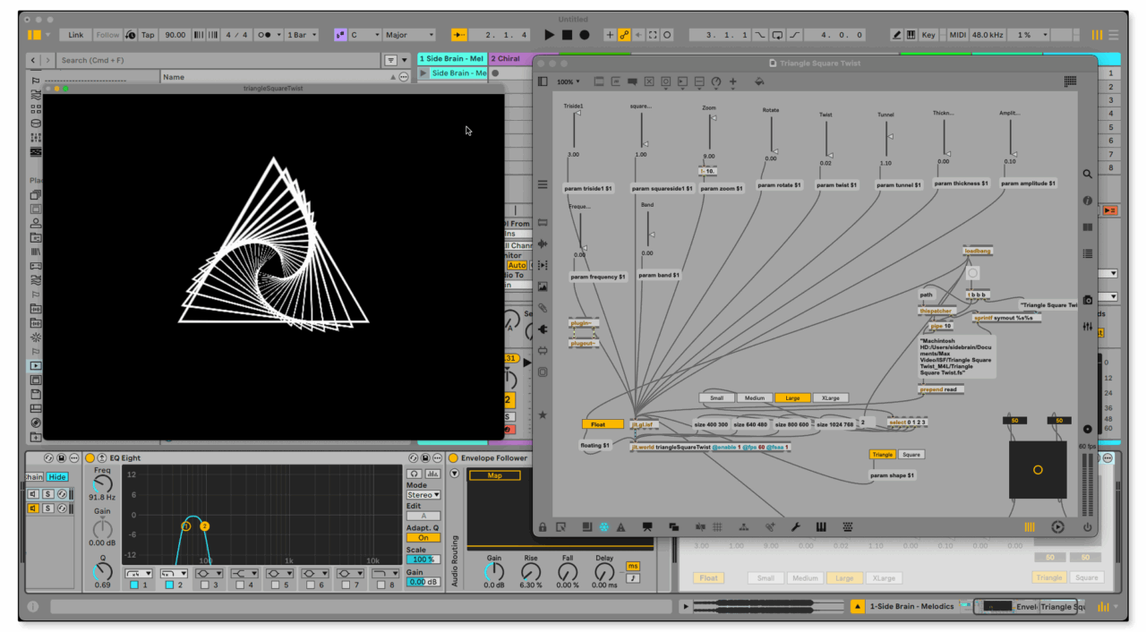Open the Max patcher search magnifier in right sidebar
This screenshot has height=632, width=1146.
tap(1088, 175)
